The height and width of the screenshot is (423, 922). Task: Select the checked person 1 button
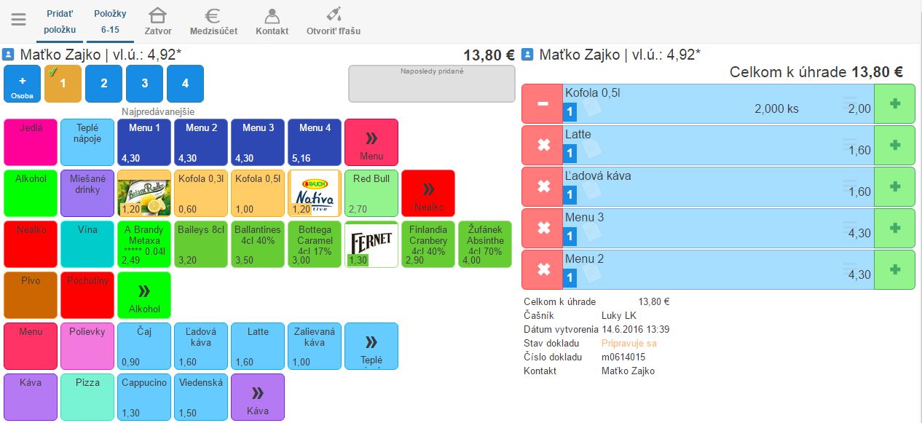coord(63,84)
